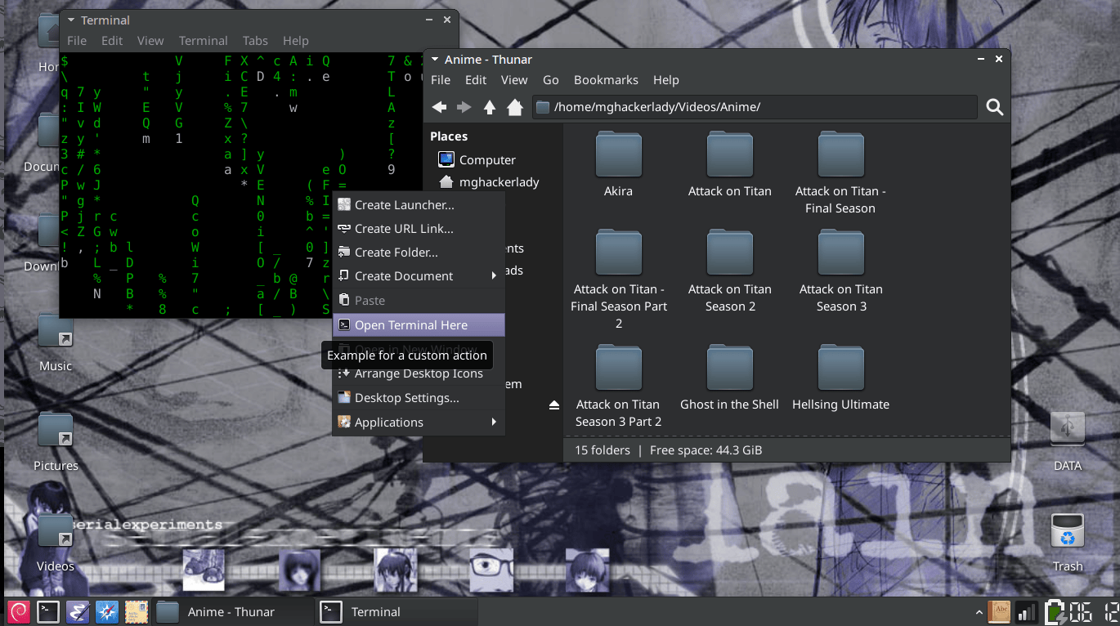This screenshot has width=1120, height=626.
Task: Open the search in Thunar
Action: [x=994, y=107]
